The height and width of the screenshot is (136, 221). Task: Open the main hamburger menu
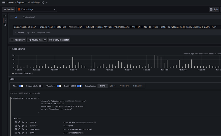(4, 2)
